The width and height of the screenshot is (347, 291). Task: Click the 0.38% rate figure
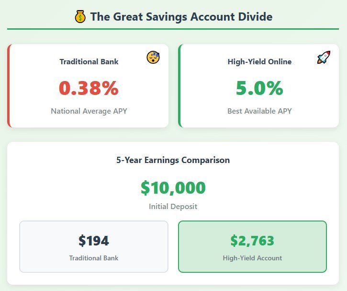pos(89,88)
